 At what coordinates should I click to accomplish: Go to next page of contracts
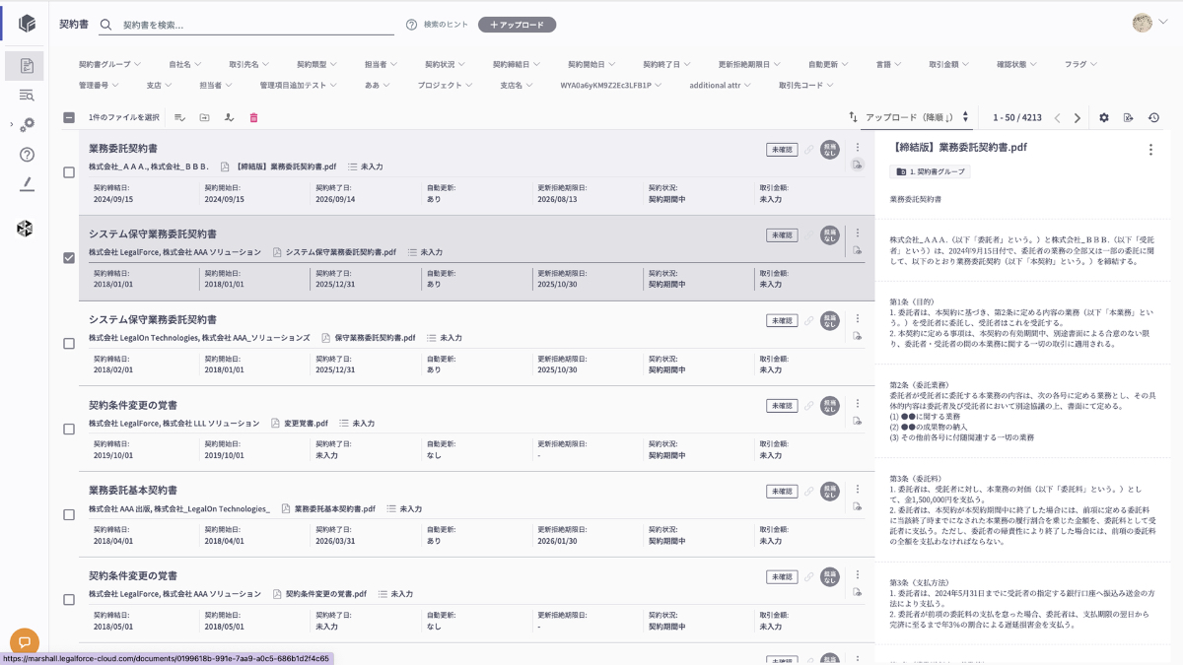point(1078,117)
